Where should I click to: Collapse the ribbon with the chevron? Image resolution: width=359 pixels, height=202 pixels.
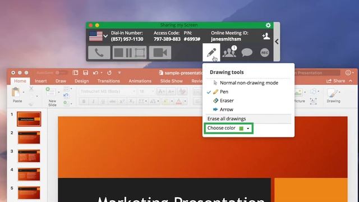click(351, 81)
